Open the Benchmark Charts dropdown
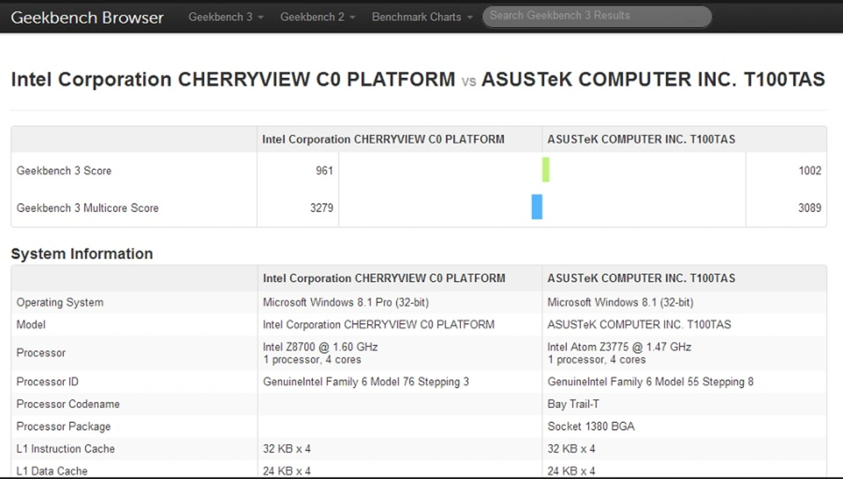The height and width of the screenshot is (479, 843). (422, 17)
